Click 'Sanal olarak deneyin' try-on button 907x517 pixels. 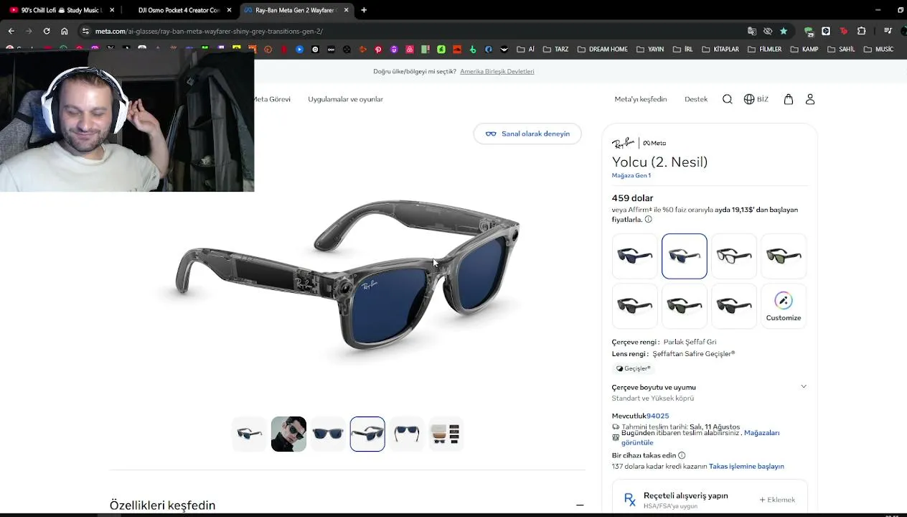click(x=527, y=134)
